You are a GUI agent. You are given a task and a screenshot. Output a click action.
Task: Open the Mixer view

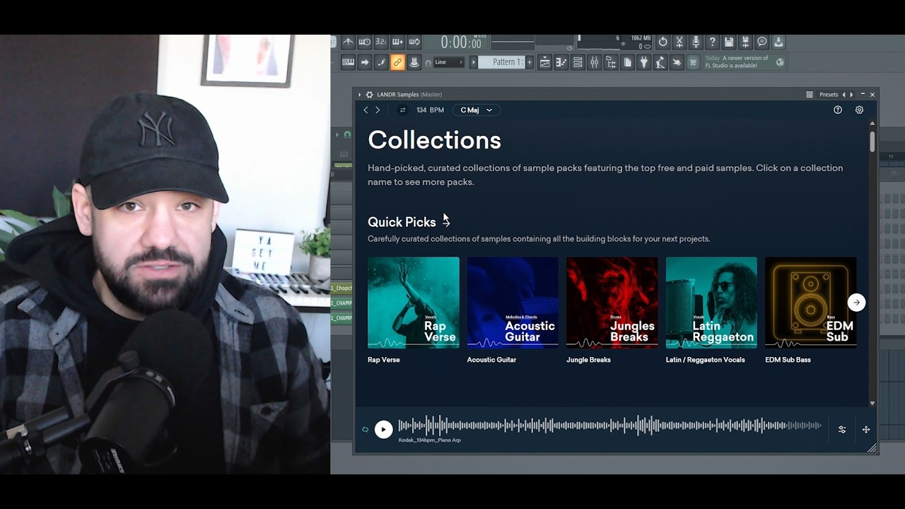[x=594, y=62]
